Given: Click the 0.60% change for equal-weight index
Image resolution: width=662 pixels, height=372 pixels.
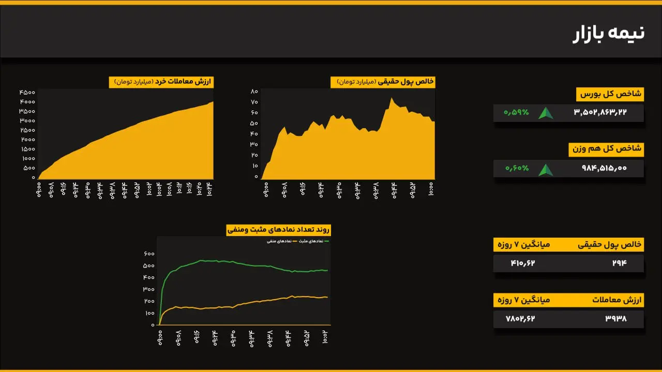Looking at the screenshot, I should pyautogui.click(x=517, y=168).
